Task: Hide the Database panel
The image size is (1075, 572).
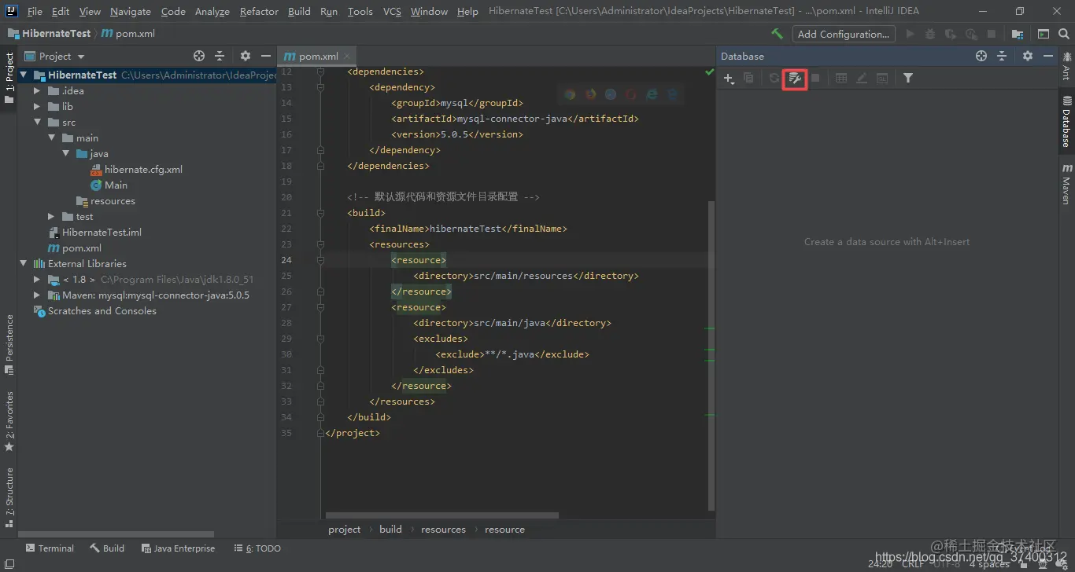Action: tap(1048, 56)
